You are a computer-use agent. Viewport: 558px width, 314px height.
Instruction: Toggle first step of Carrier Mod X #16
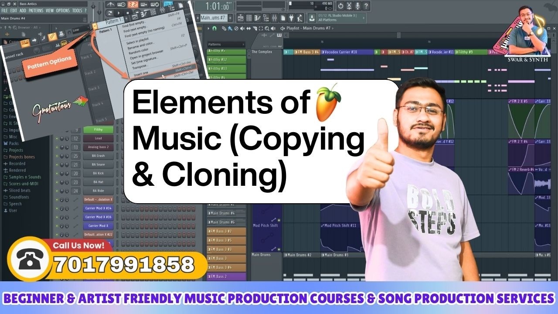click(123, 217)
